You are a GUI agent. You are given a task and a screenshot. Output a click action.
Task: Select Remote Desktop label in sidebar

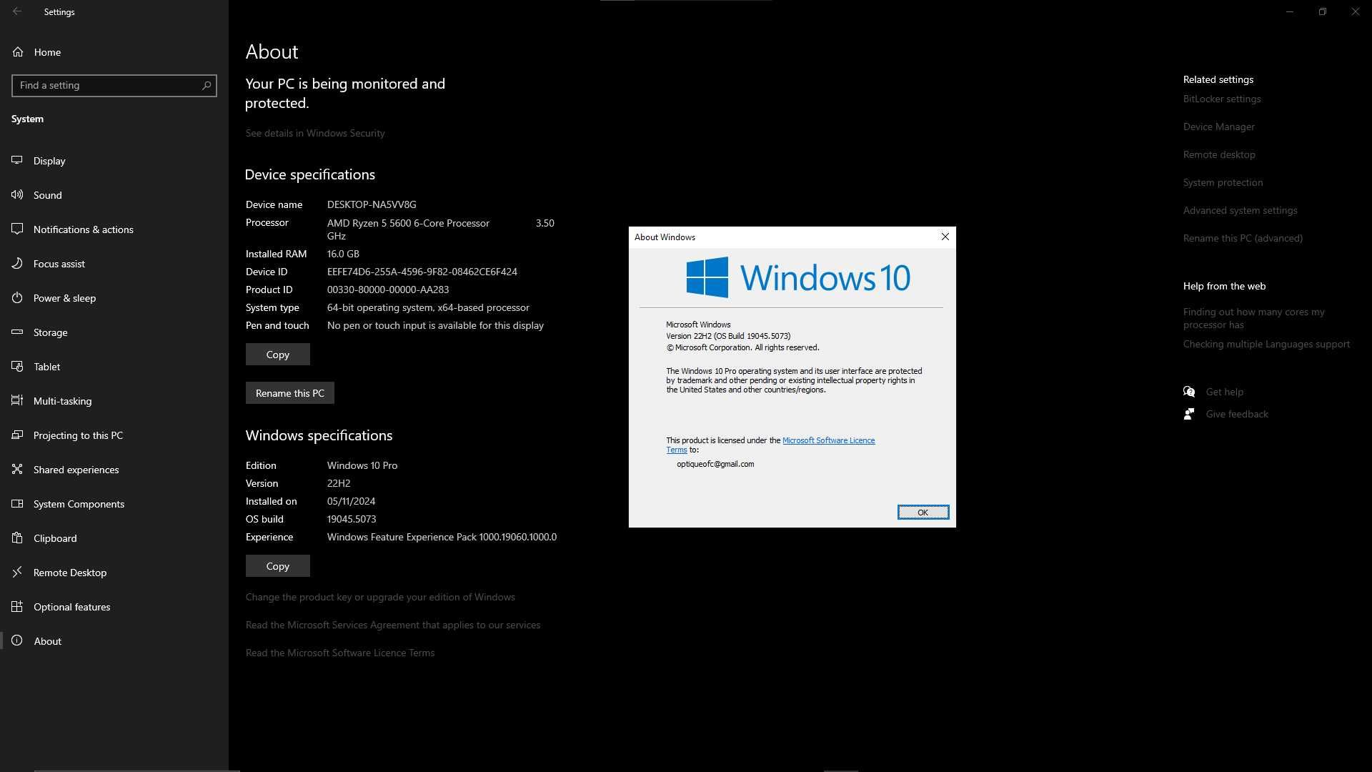click(70, 573)
